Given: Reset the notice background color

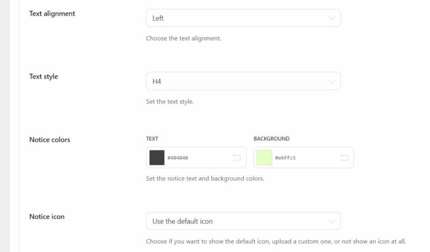Looking at the screenshot, I should click(x=344, y=158).
